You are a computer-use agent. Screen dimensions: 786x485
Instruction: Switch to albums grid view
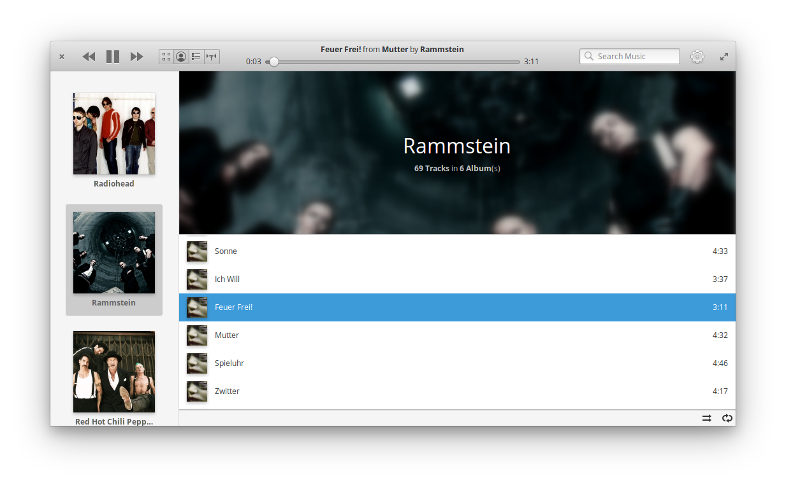point(166,57)
